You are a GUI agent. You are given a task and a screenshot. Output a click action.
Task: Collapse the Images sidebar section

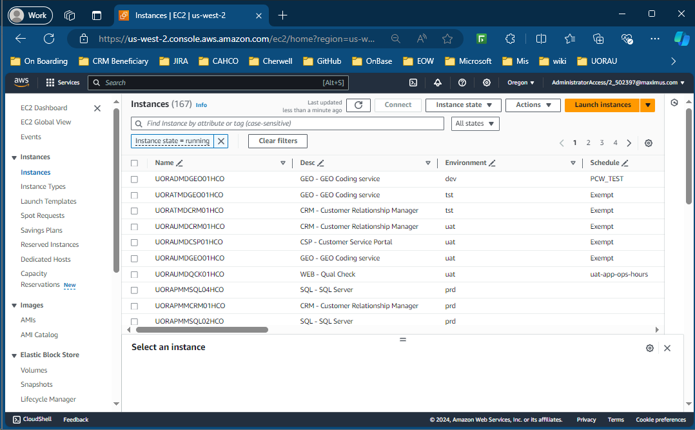(x=14, y=306)
